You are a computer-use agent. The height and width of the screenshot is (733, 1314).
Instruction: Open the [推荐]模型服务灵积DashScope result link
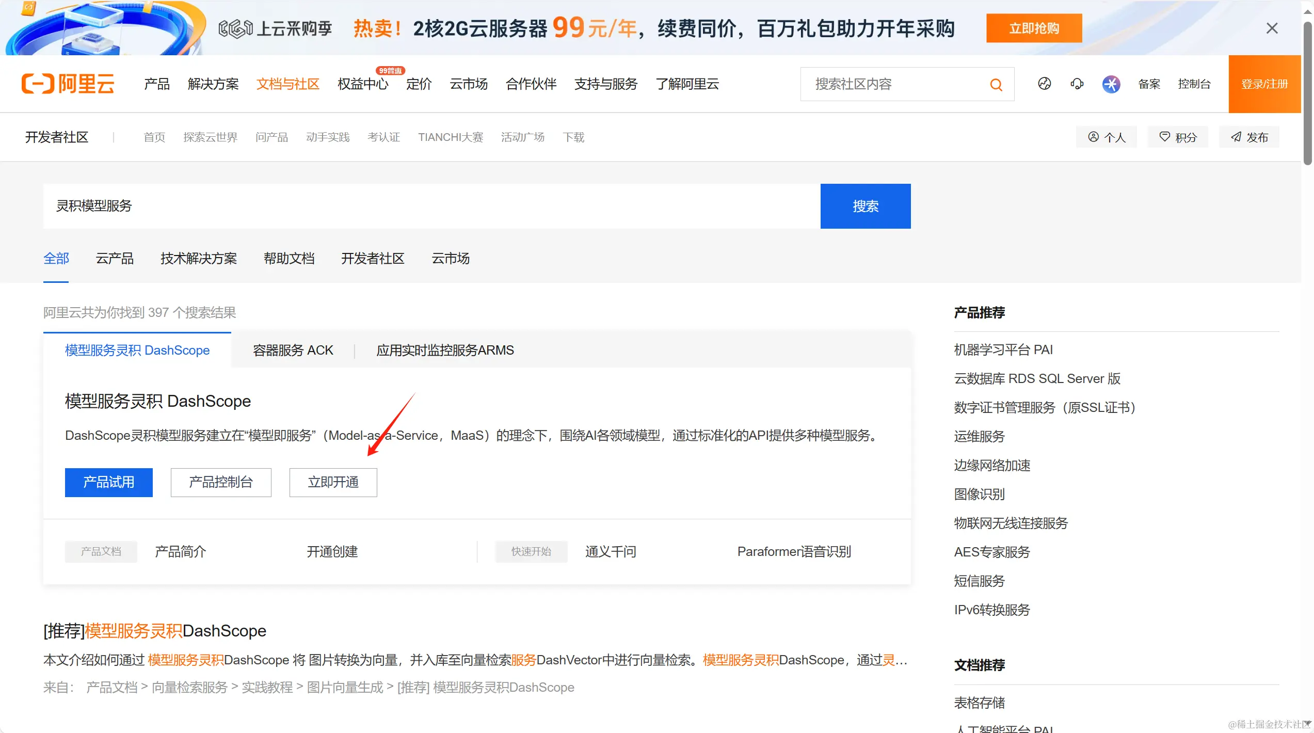(154, 630)
